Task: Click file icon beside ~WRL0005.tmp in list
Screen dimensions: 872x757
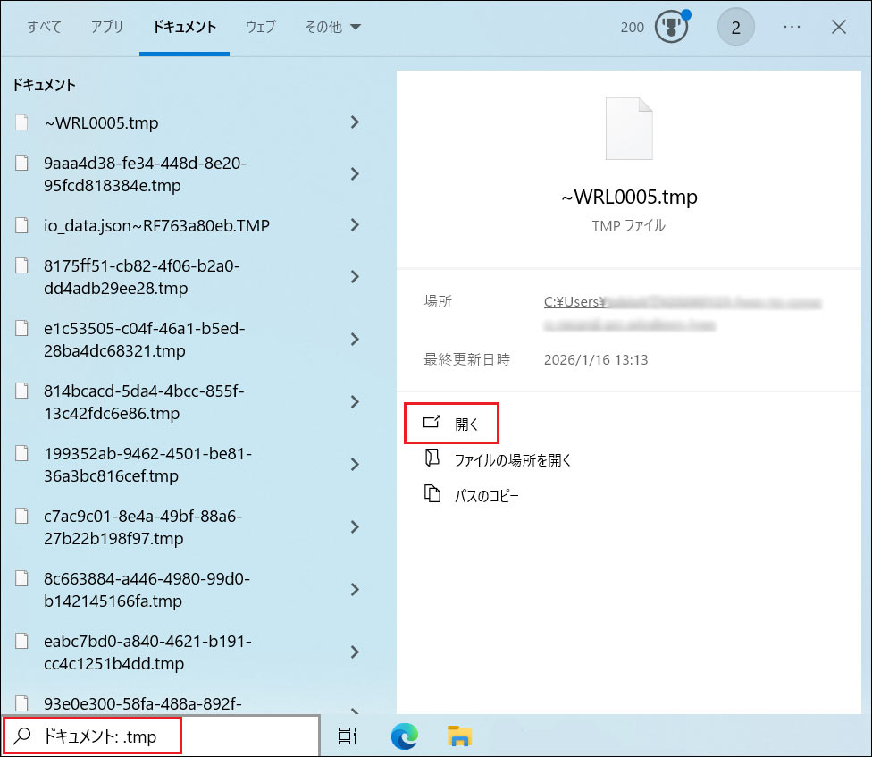Action: [21, 122]
